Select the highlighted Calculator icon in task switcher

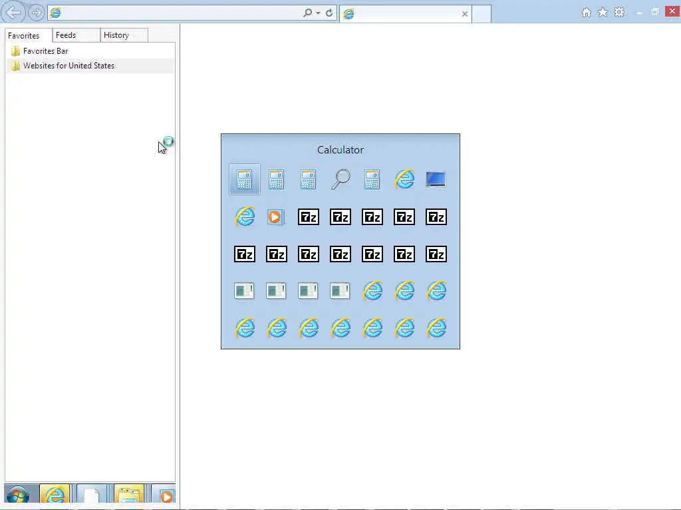[245, 179]
